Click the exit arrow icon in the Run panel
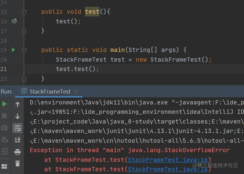The height and width of the screenshot is (174, 244). pyautogui.click(x=4, y=151)
